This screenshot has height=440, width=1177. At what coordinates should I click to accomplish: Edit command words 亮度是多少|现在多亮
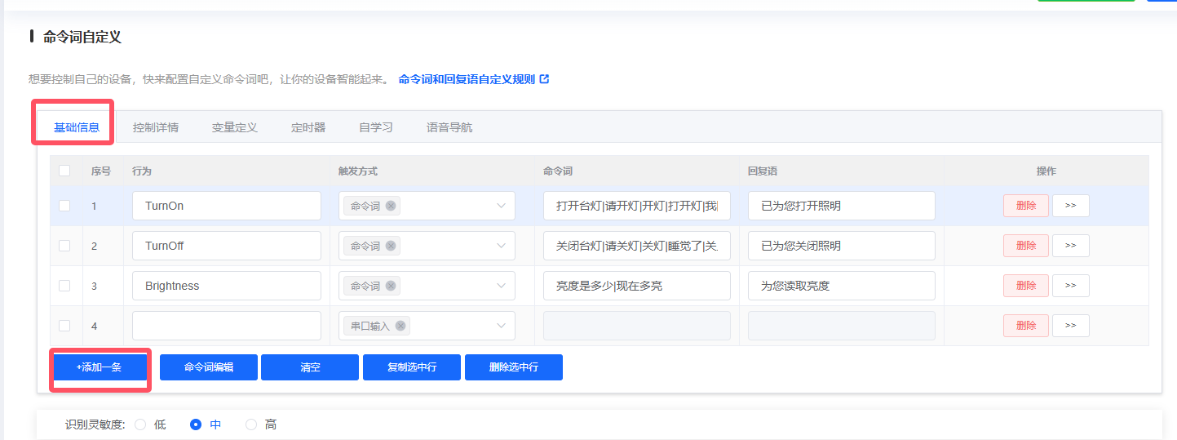pos(637,286)
